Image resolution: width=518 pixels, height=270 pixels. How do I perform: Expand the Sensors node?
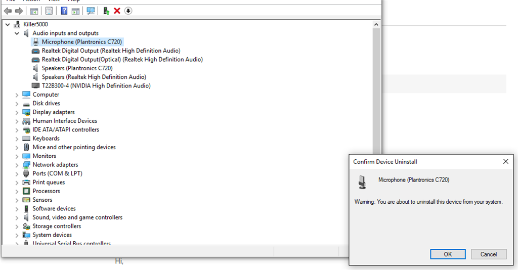(17, 200)
